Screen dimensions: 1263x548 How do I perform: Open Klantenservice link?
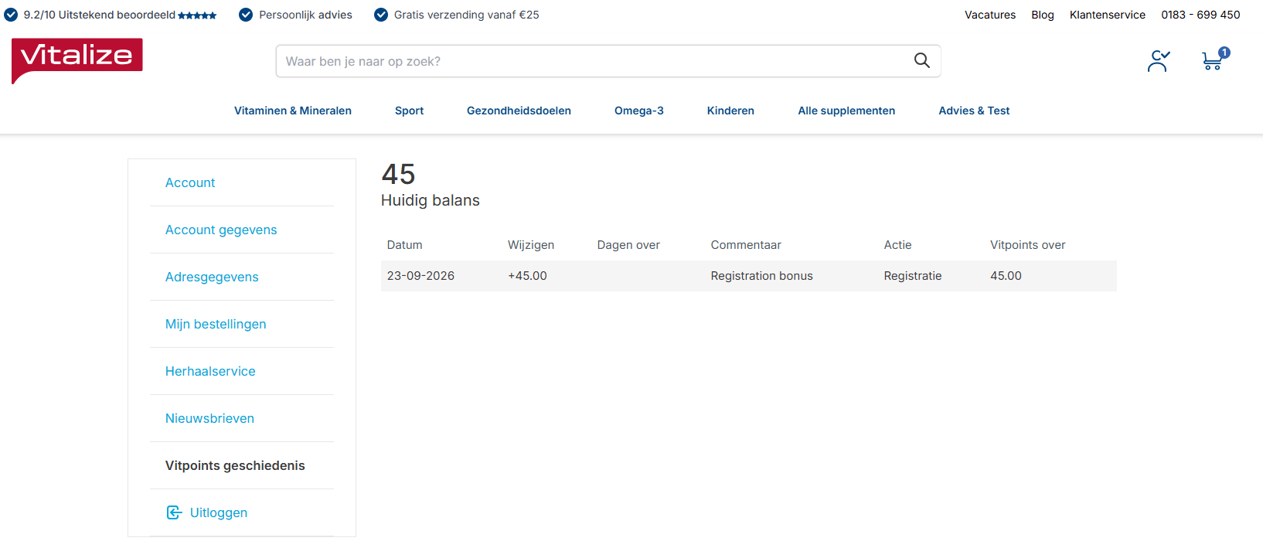[1108, 15]
